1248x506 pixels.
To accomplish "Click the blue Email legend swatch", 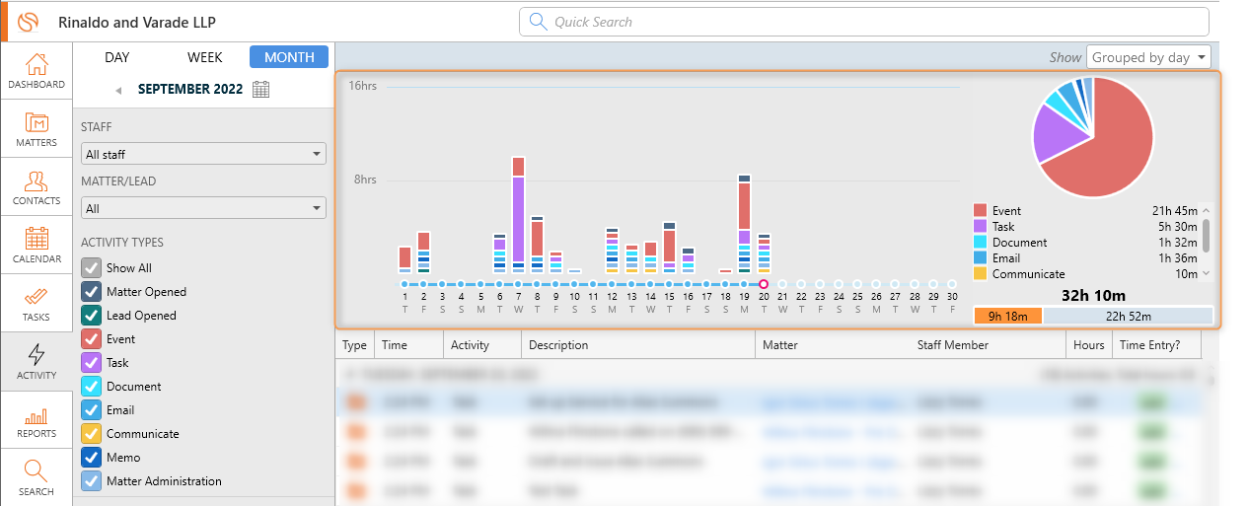I will click(980, 258).
